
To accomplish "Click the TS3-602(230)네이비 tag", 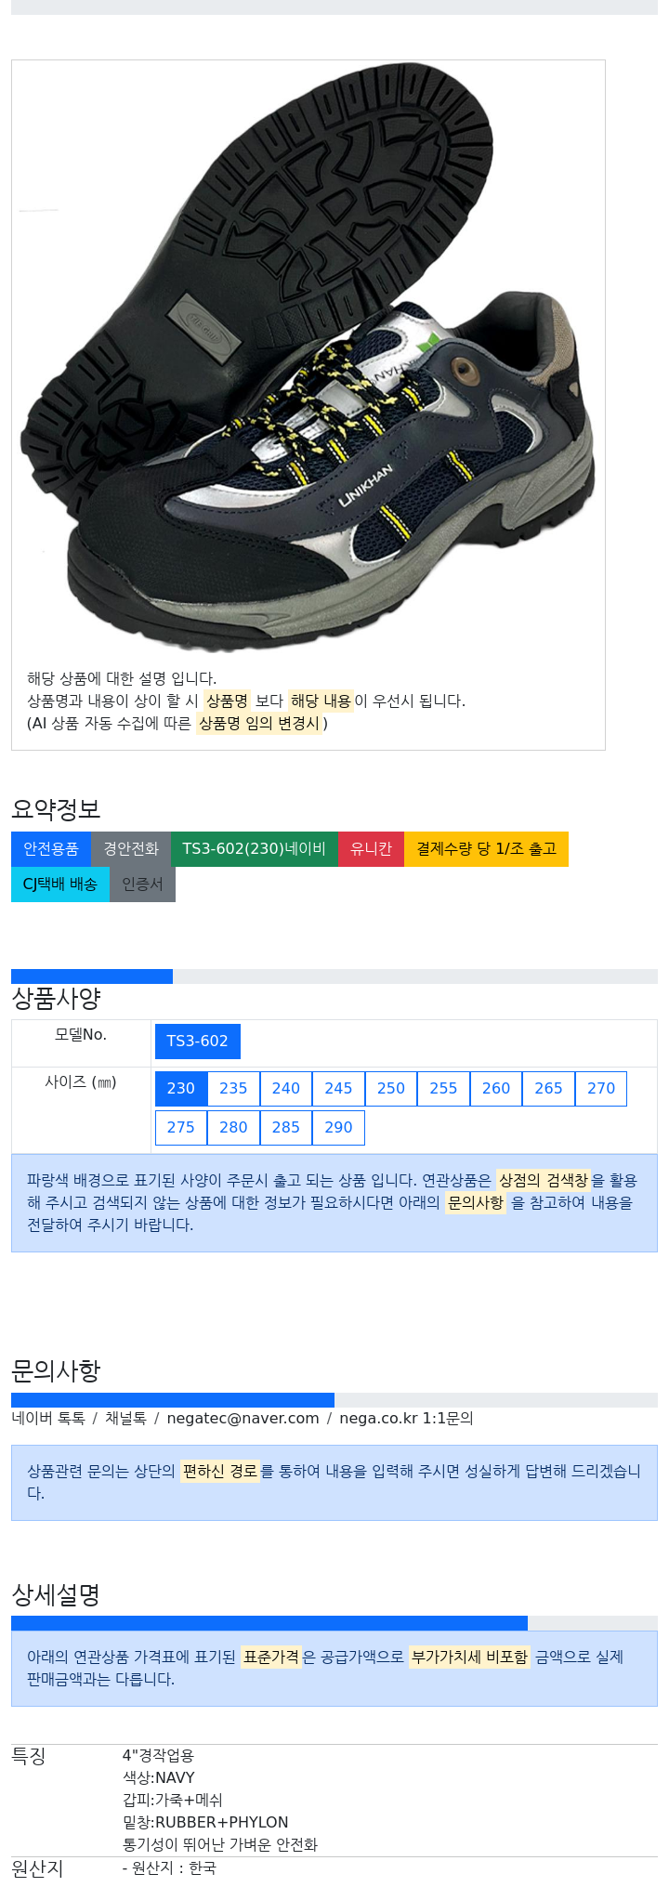I will [254, 849].
